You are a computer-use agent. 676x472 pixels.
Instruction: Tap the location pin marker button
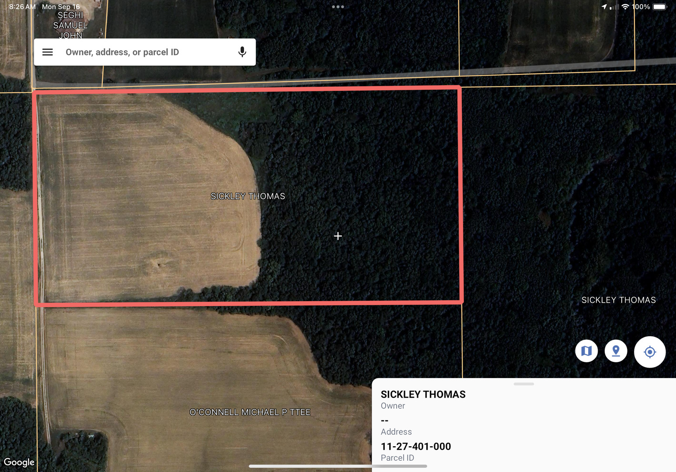616,351
